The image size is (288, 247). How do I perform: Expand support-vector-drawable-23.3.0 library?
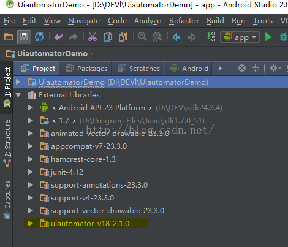(31, 211)
